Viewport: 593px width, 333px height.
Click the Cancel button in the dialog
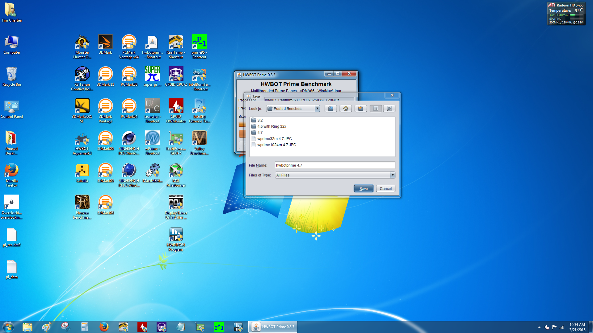385,188
